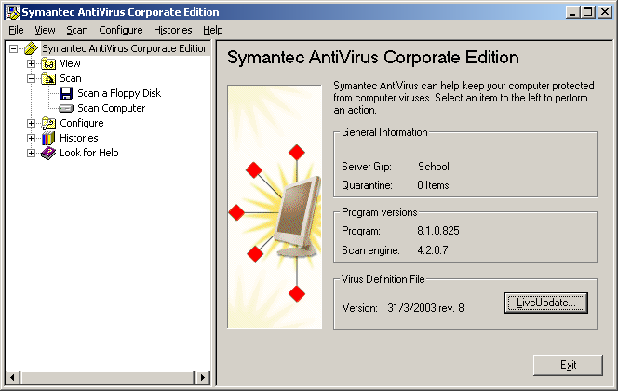This screenshot has width=618, height=391.
Task: Select the Scan tree label
Action: tap(70, 78)
